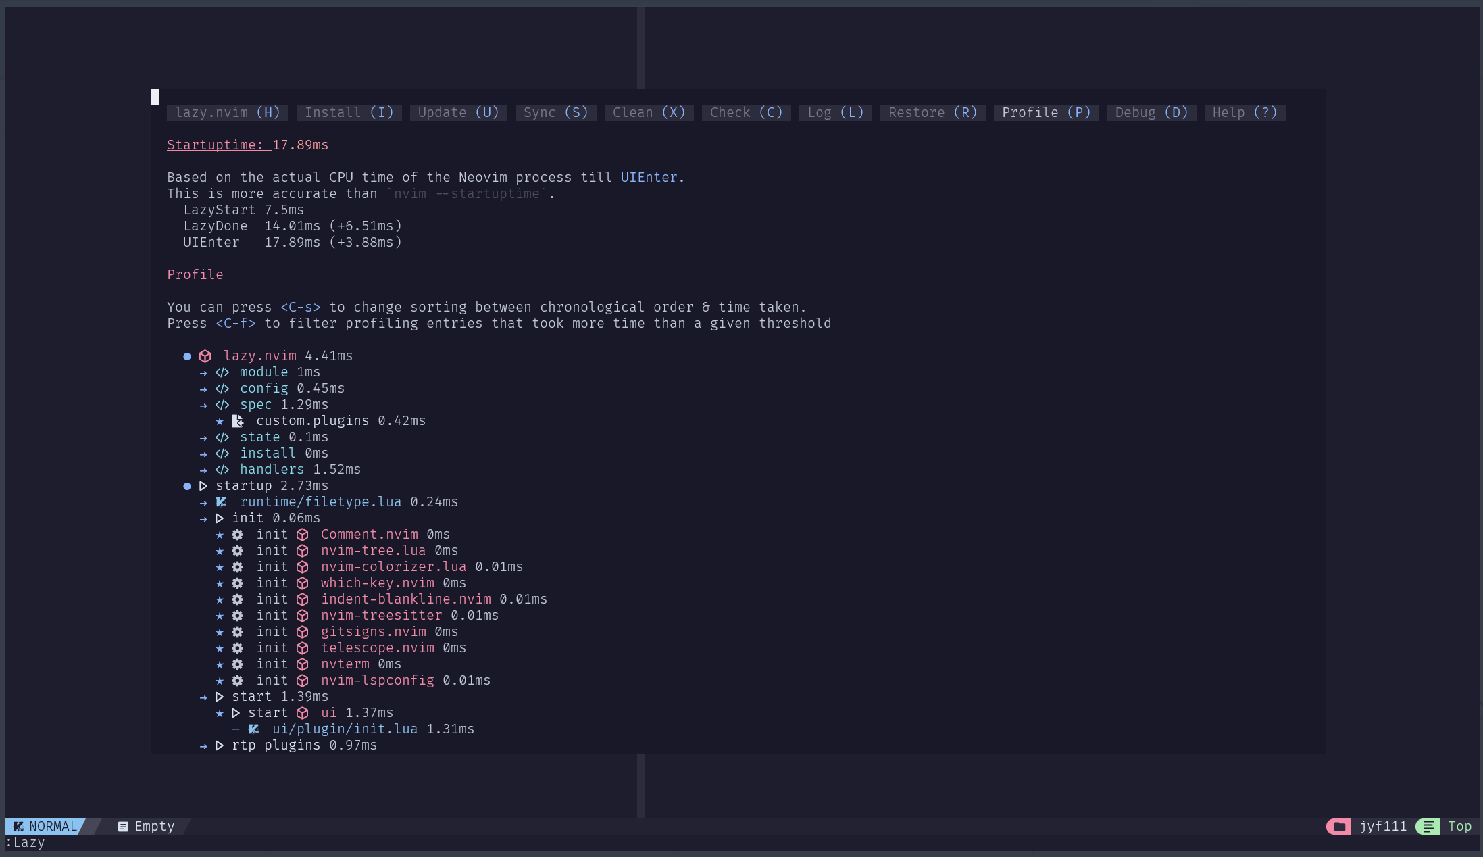Click the package icon beside lazy.nvim entry

pyautogui.click(x=205, y=356)
